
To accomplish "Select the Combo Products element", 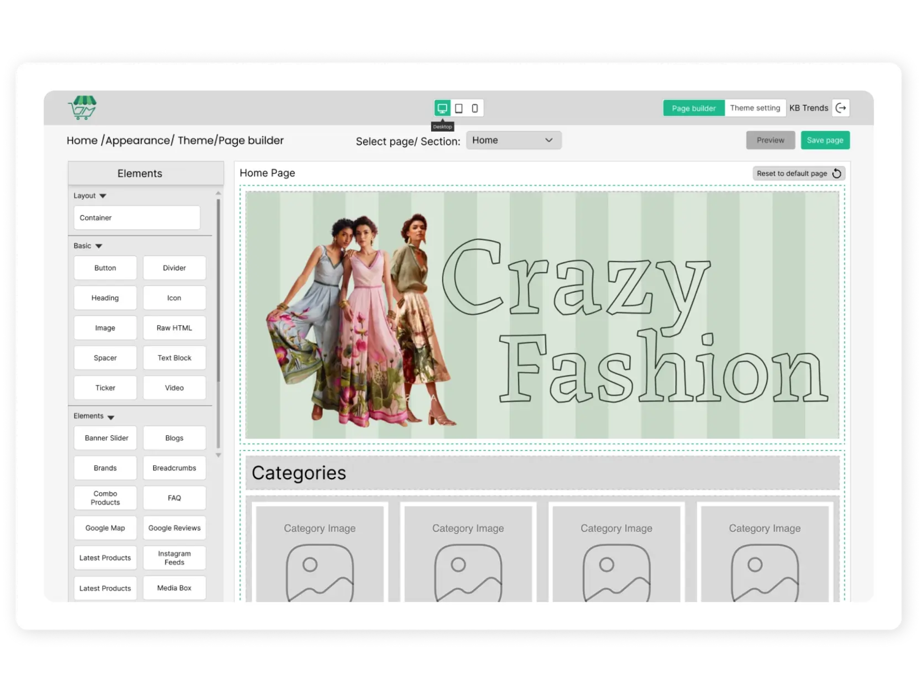I will coord(105,498).
